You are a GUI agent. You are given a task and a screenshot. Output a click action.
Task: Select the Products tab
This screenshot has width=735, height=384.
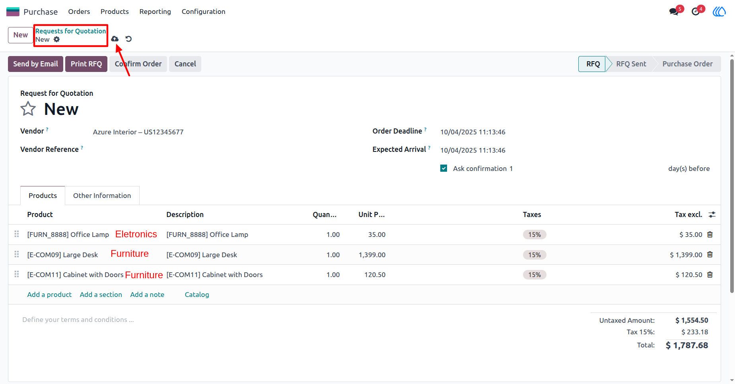pyautogui.click(x=43, y=196)
